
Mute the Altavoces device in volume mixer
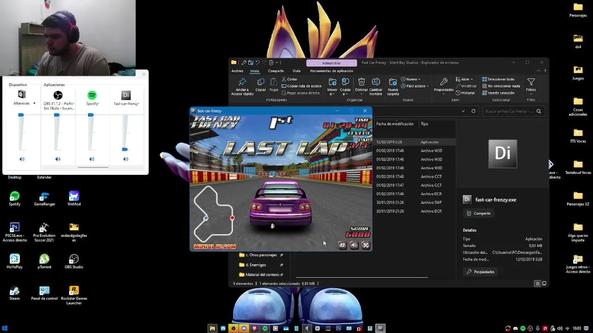[x=22, y=159]
